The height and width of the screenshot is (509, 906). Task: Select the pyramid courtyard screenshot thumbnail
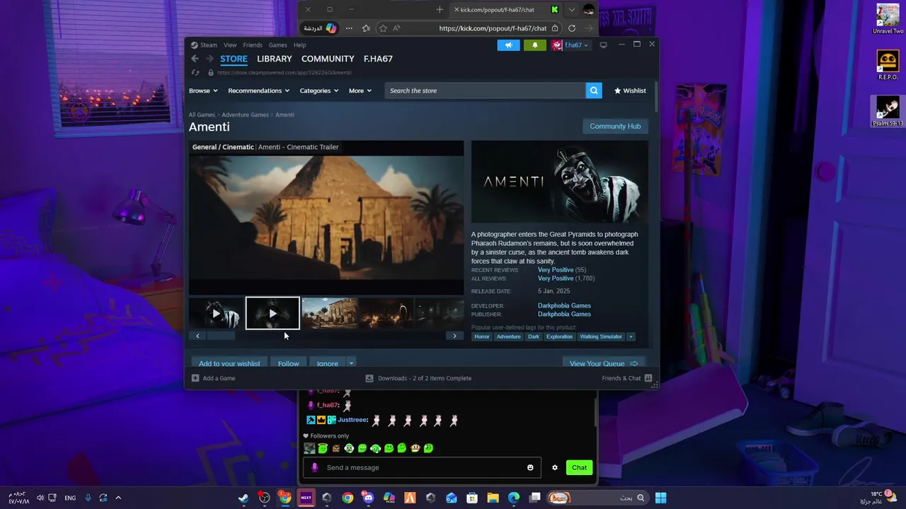pos(329,313)
